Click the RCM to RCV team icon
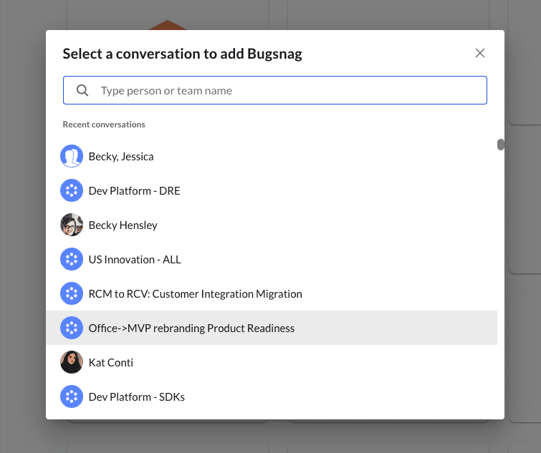This screenshot has height=453, width=541. tap(72, 293)
